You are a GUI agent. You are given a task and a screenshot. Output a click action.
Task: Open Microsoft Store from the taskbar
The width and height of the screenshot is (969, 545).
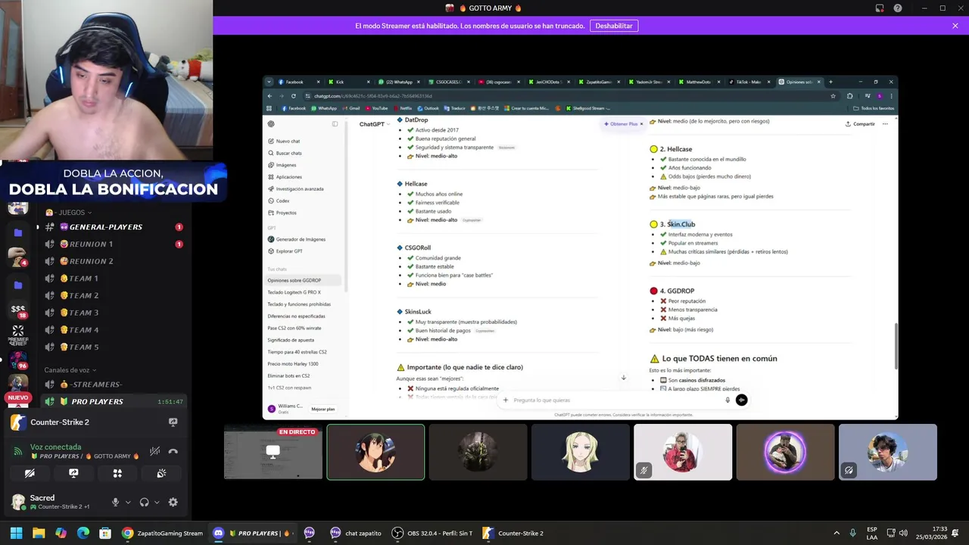point(105,533)
